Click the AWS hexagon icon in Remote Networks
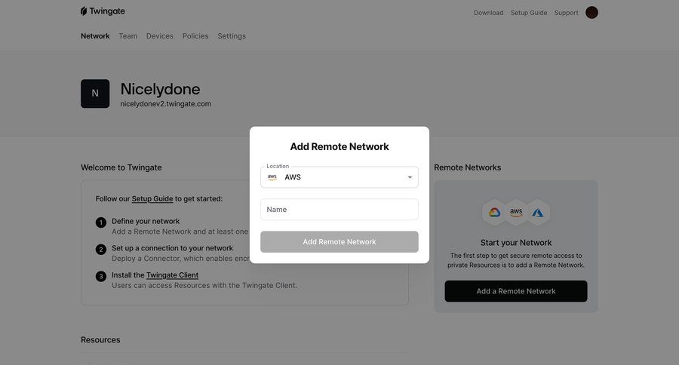 [516, 212]
